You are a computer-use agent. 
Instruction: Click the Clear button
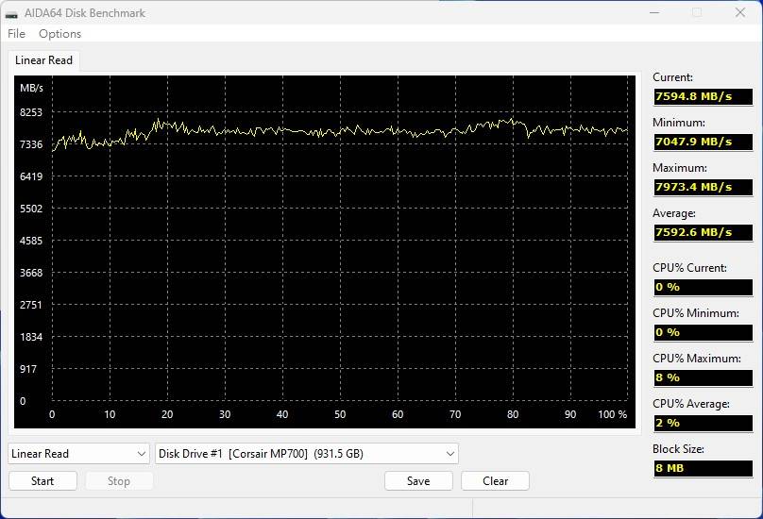[x=496, y=481]
